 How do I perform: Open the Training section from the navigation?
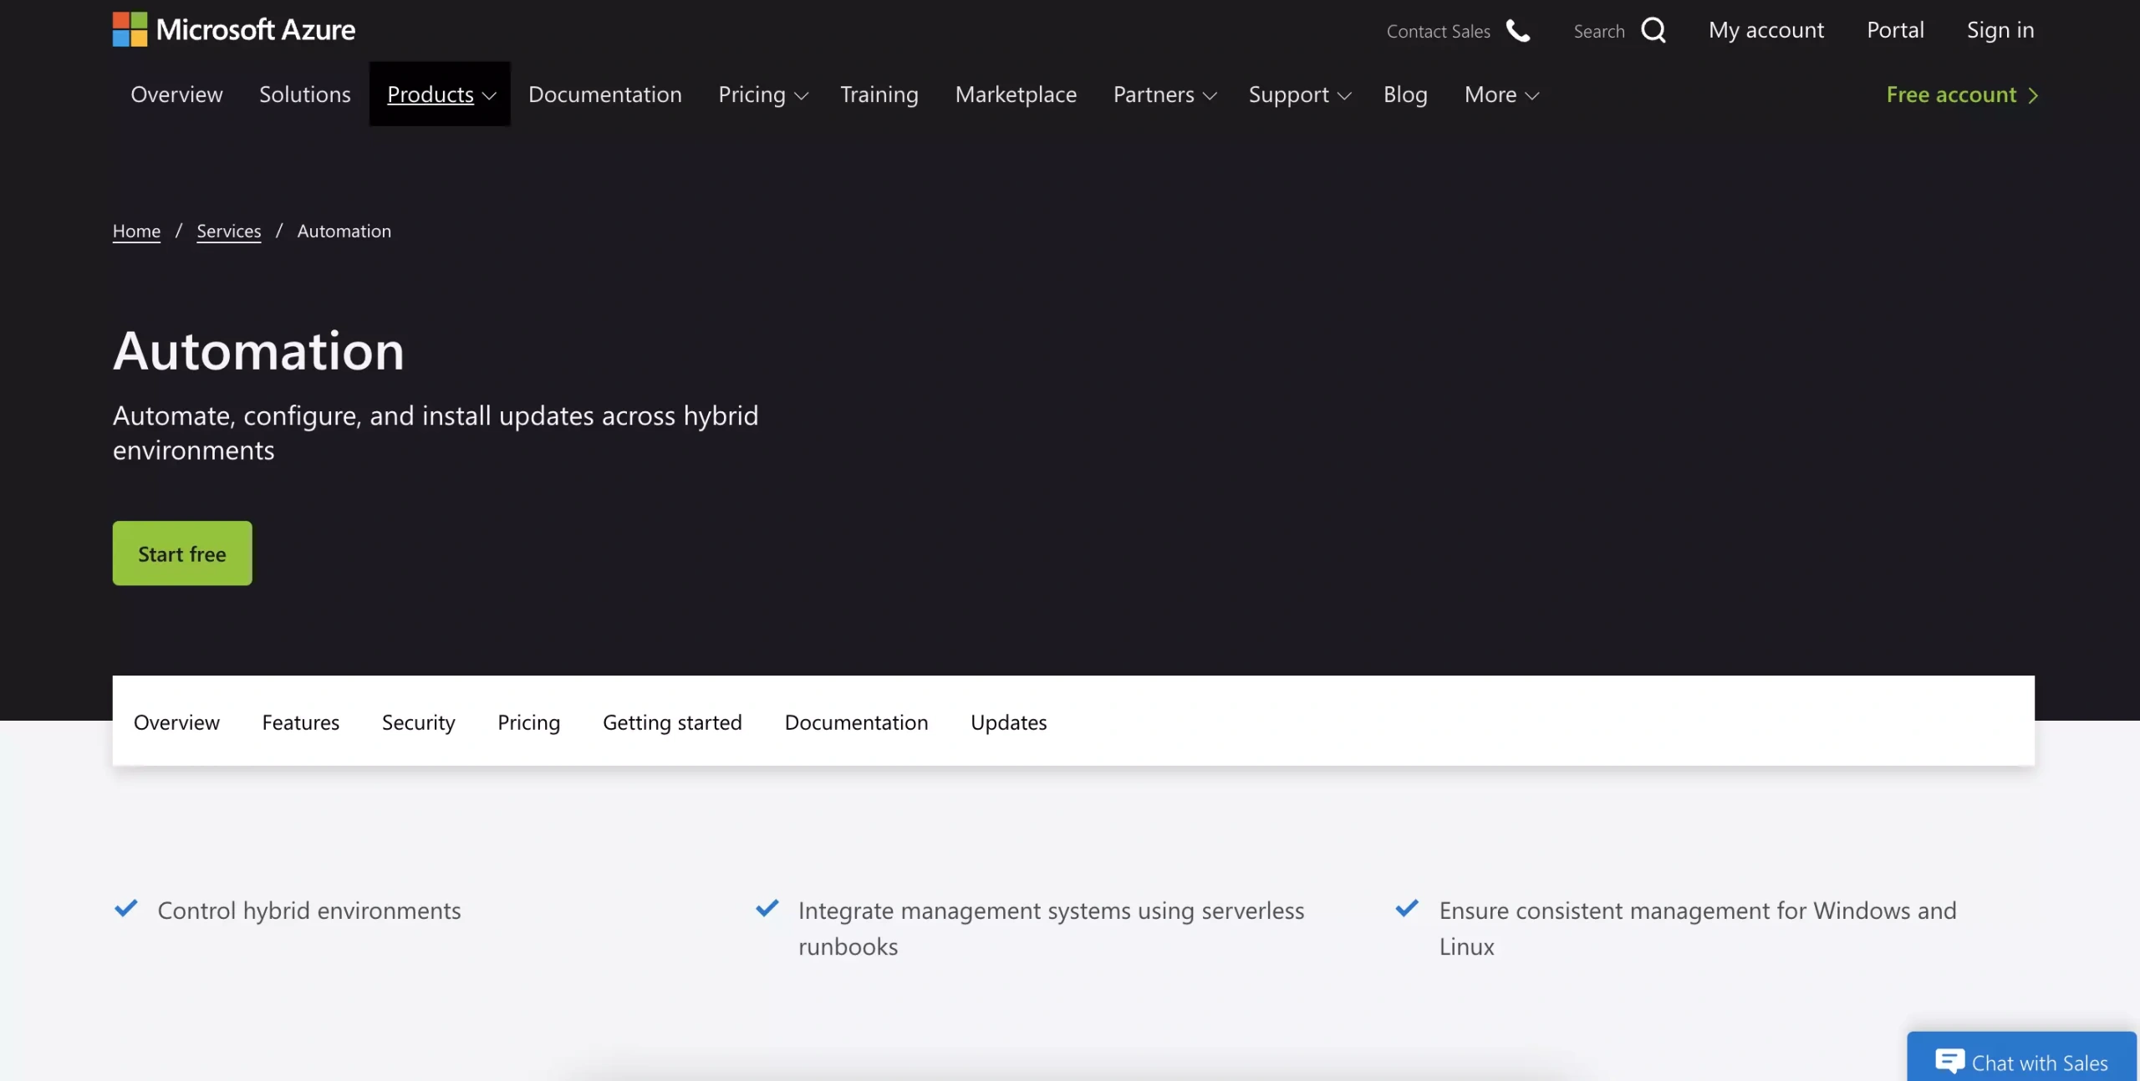pyautogui.click(x=879, y=94)
